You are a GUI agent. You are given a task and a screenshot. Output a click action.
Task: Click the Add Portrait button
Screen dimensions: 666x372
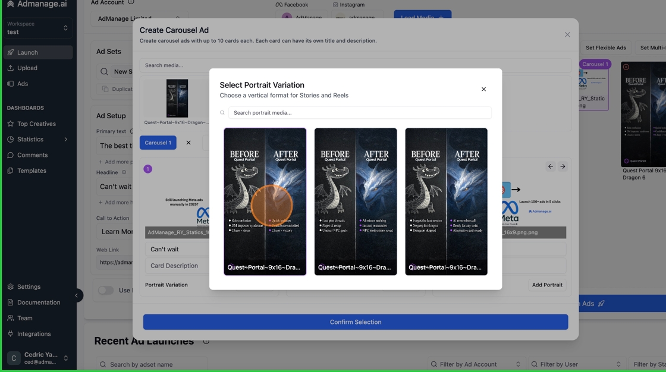click(x=547, y=285)
